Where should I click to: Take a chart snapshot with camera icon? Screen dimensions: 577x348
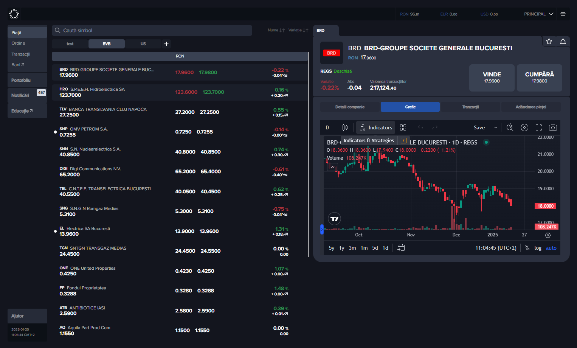(x=553, y=127)
